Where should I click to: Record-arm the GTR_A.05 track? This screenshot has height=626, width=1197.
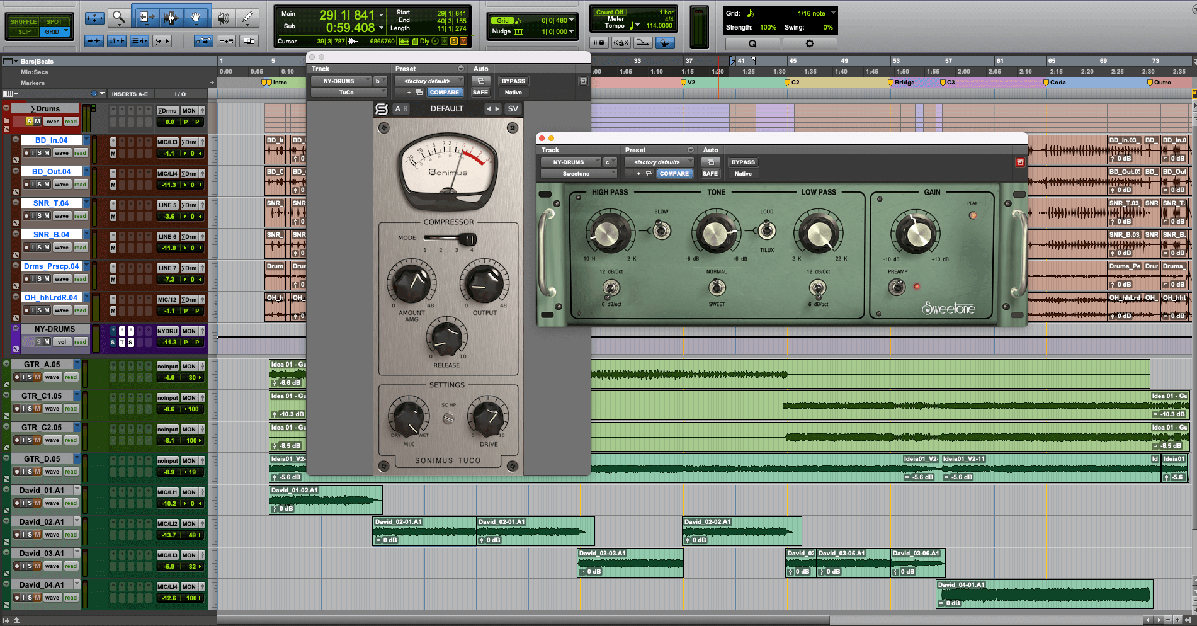[x=17, y=377]
